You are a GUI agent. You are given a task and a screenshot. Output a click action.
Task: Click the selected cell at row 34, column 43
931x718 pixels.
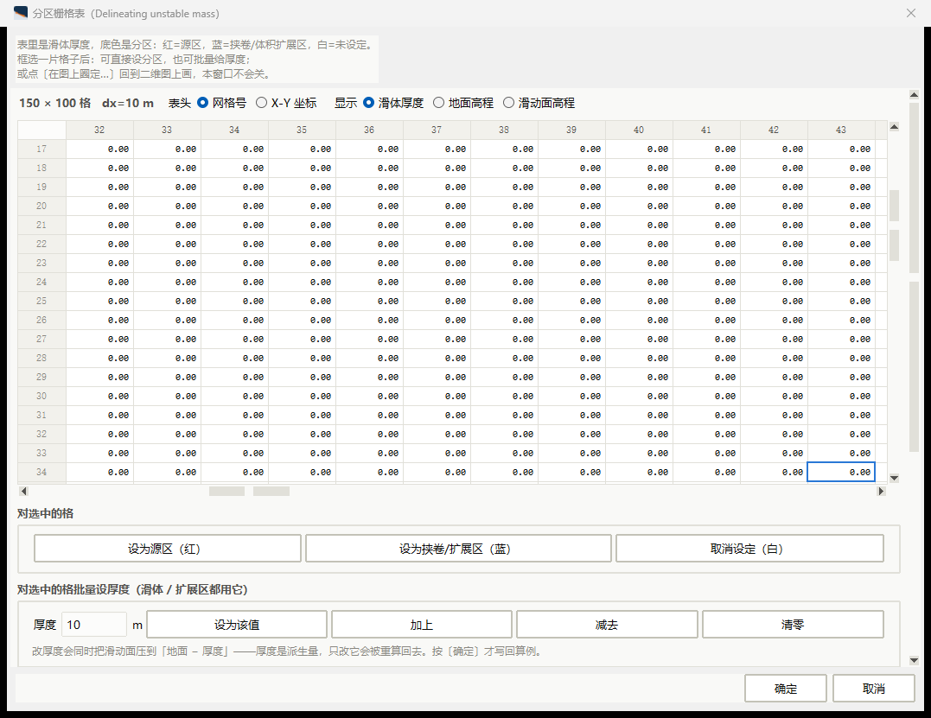click(x=841, y=472)
